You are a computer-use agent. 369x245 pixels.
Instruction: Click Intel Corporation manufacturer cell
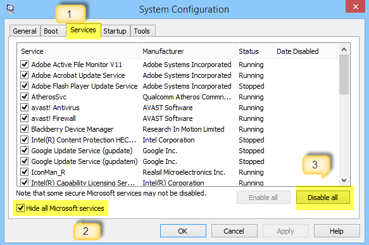click(169, 140)
